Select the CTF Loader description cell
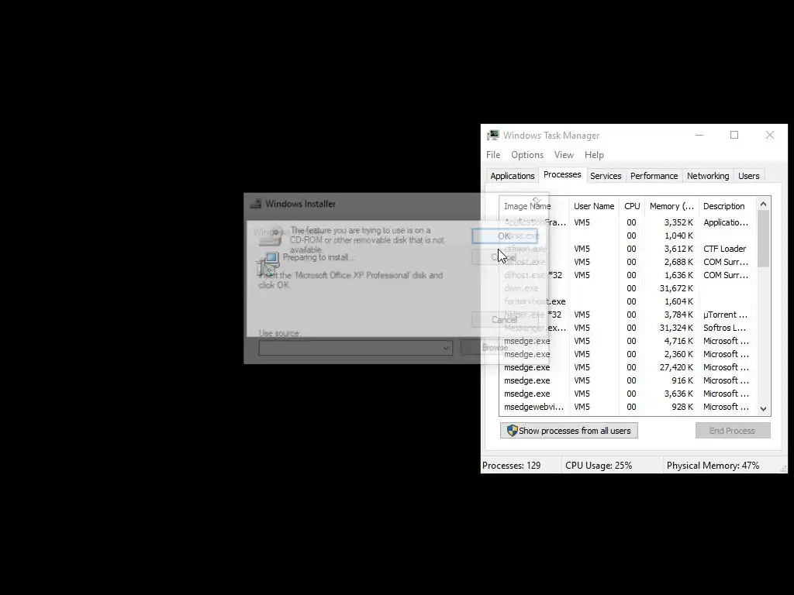Viewport: 794px width, 595px height. click(725, 249)
